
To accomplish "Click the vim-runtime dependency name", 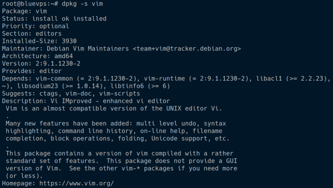I will [164, 79].
